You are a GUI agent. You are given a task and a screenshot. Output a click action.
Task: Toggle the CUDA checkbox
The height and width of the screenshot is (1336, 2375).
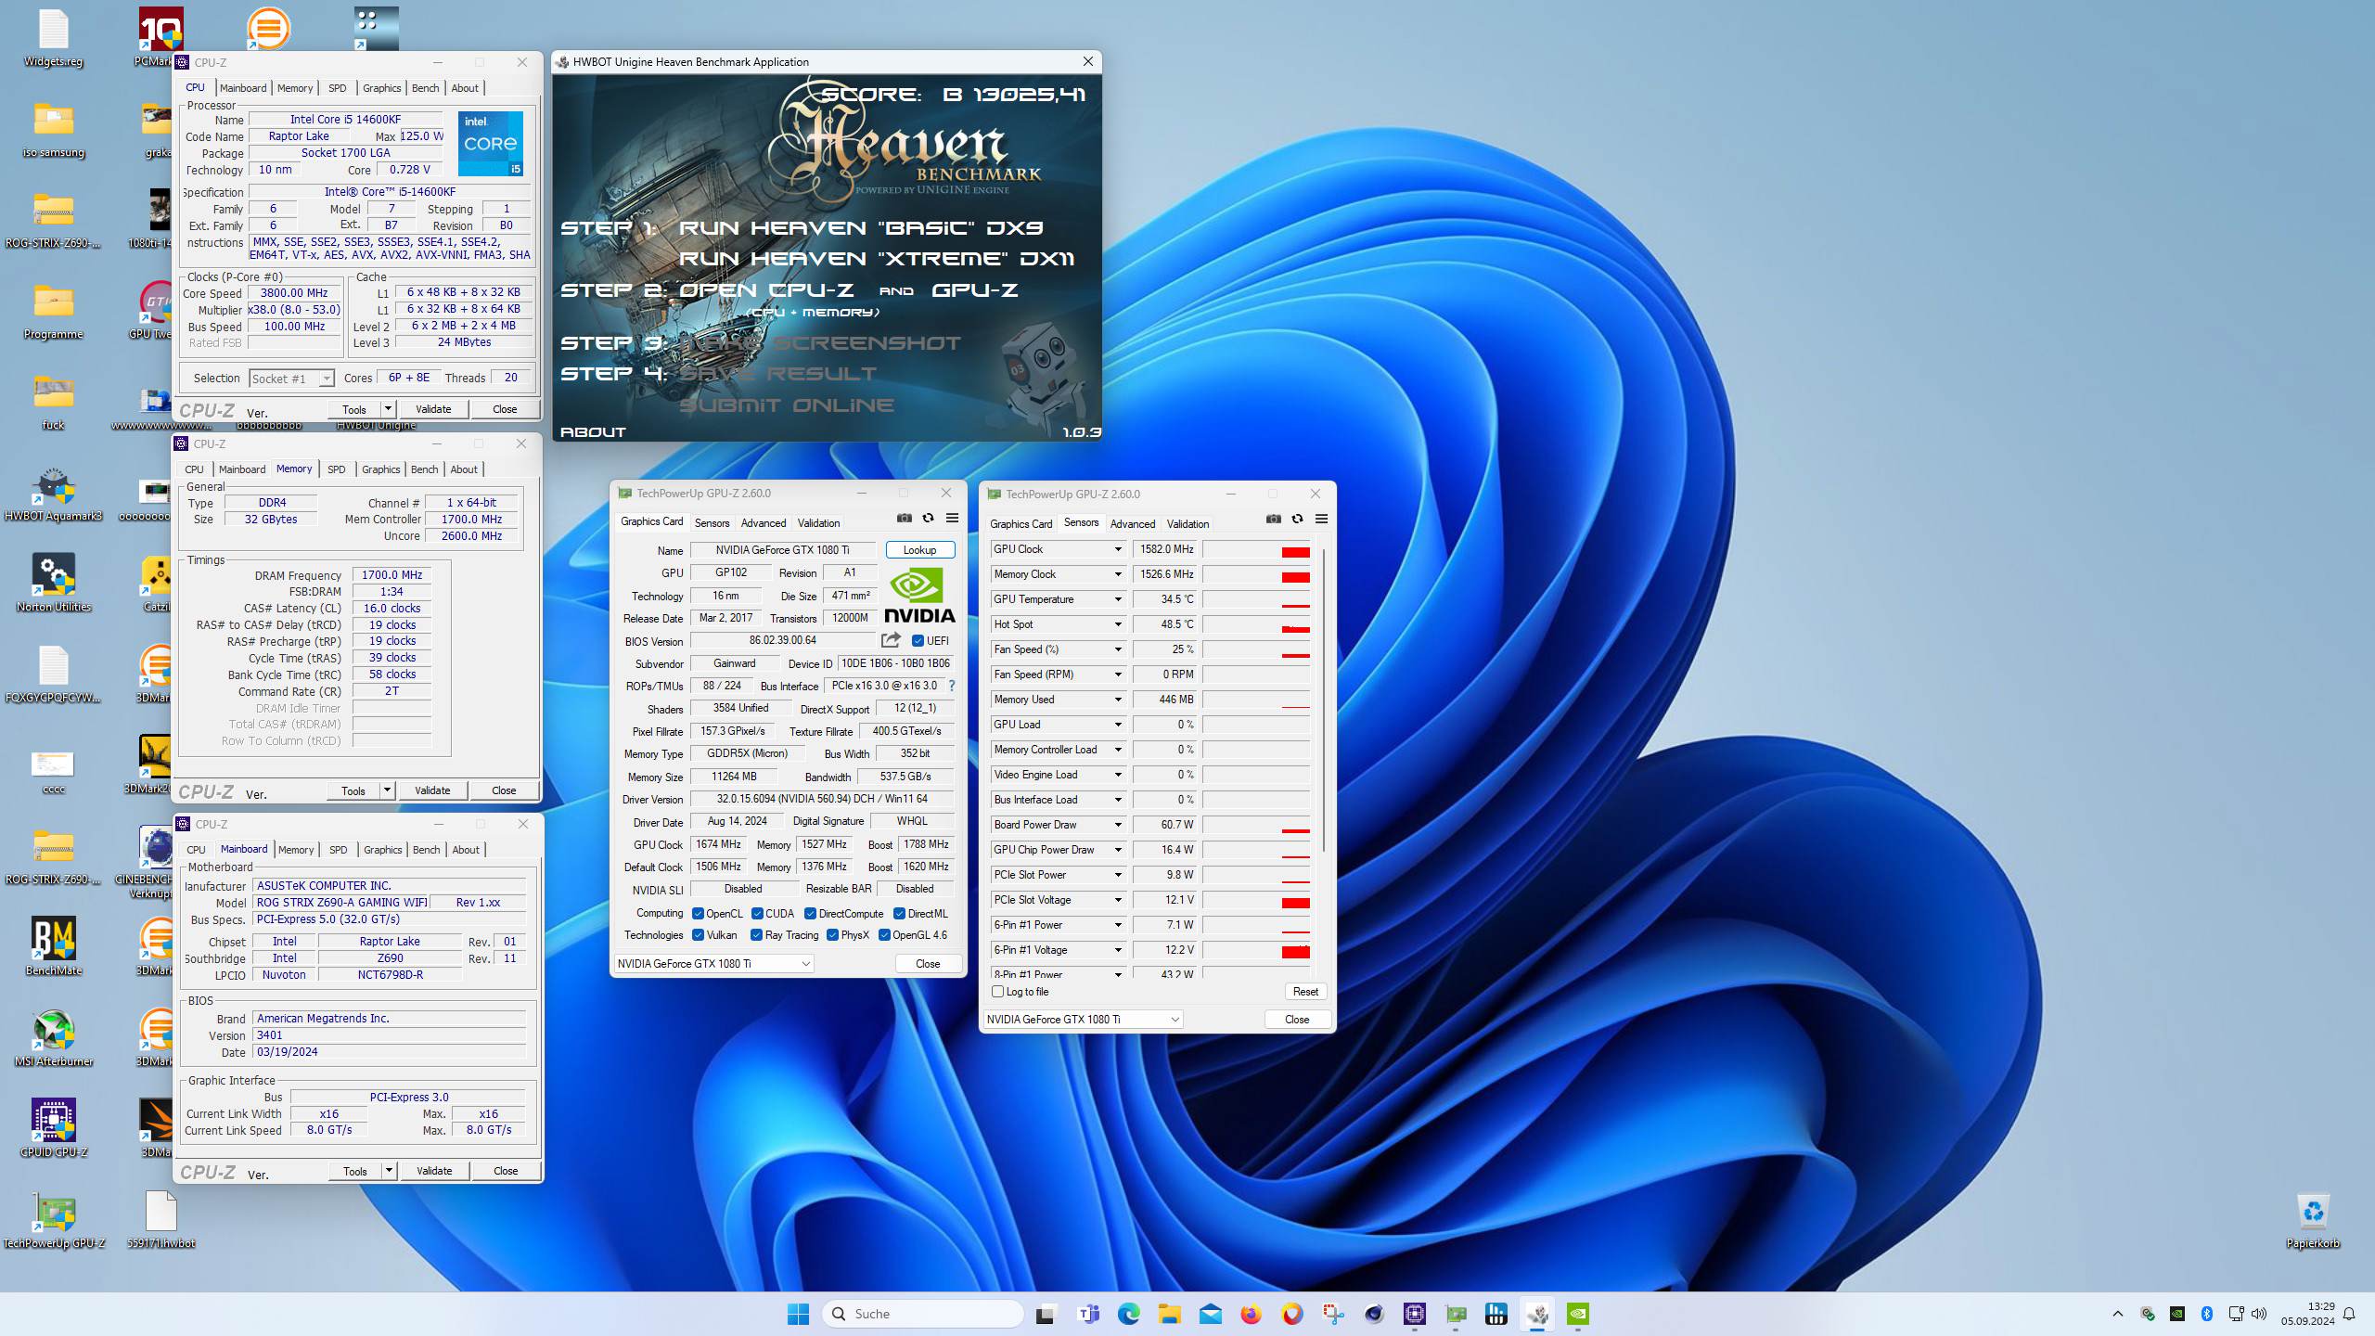[757, 914]
